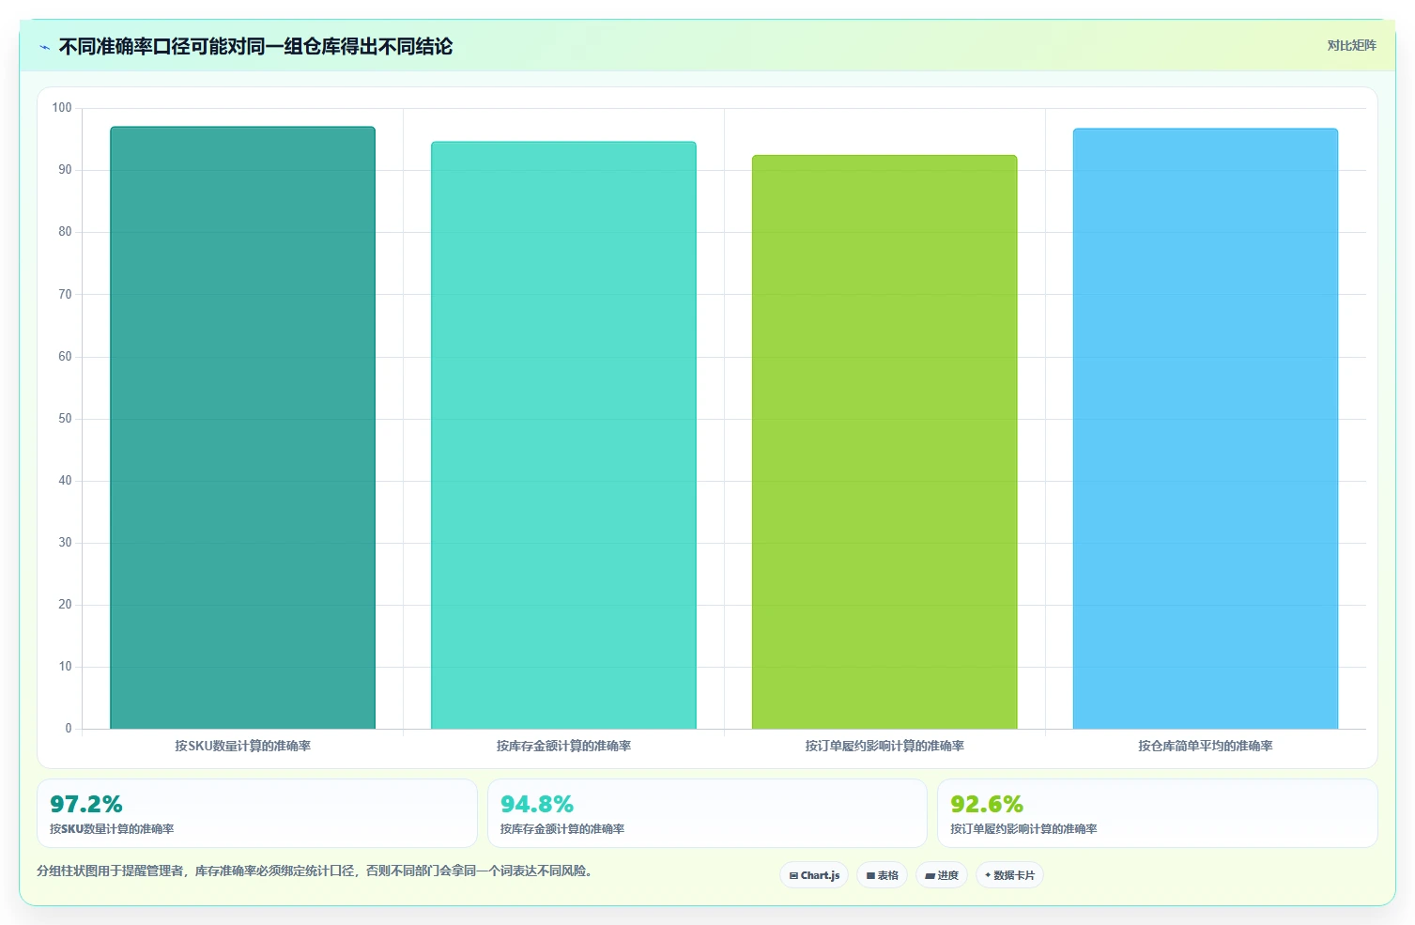Open the 97.2% data card
The width and height of the screenshot is (1415, 925).
pos(257,813)
